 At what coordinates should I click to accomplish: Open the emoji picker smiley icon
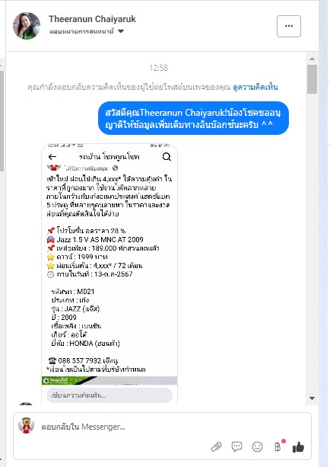[x=257, y=446]
